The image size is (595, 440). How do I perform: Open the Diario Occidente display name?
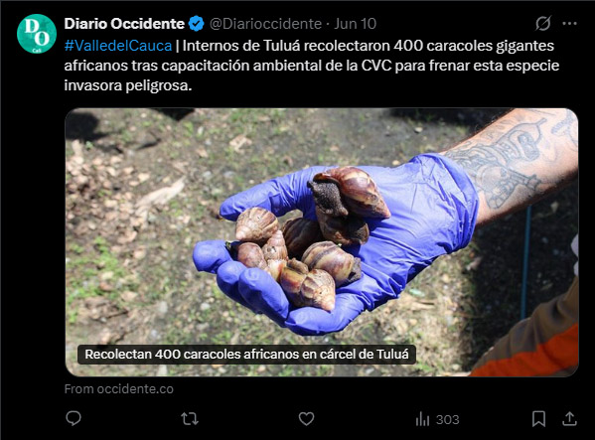[124, 24]
